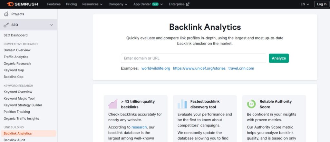
Task: Go to Projects in the sidebar
Action: coord(18,14)
